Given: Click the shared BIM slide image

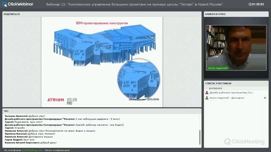Looking at the screenshot, I should tap(102, 62).
